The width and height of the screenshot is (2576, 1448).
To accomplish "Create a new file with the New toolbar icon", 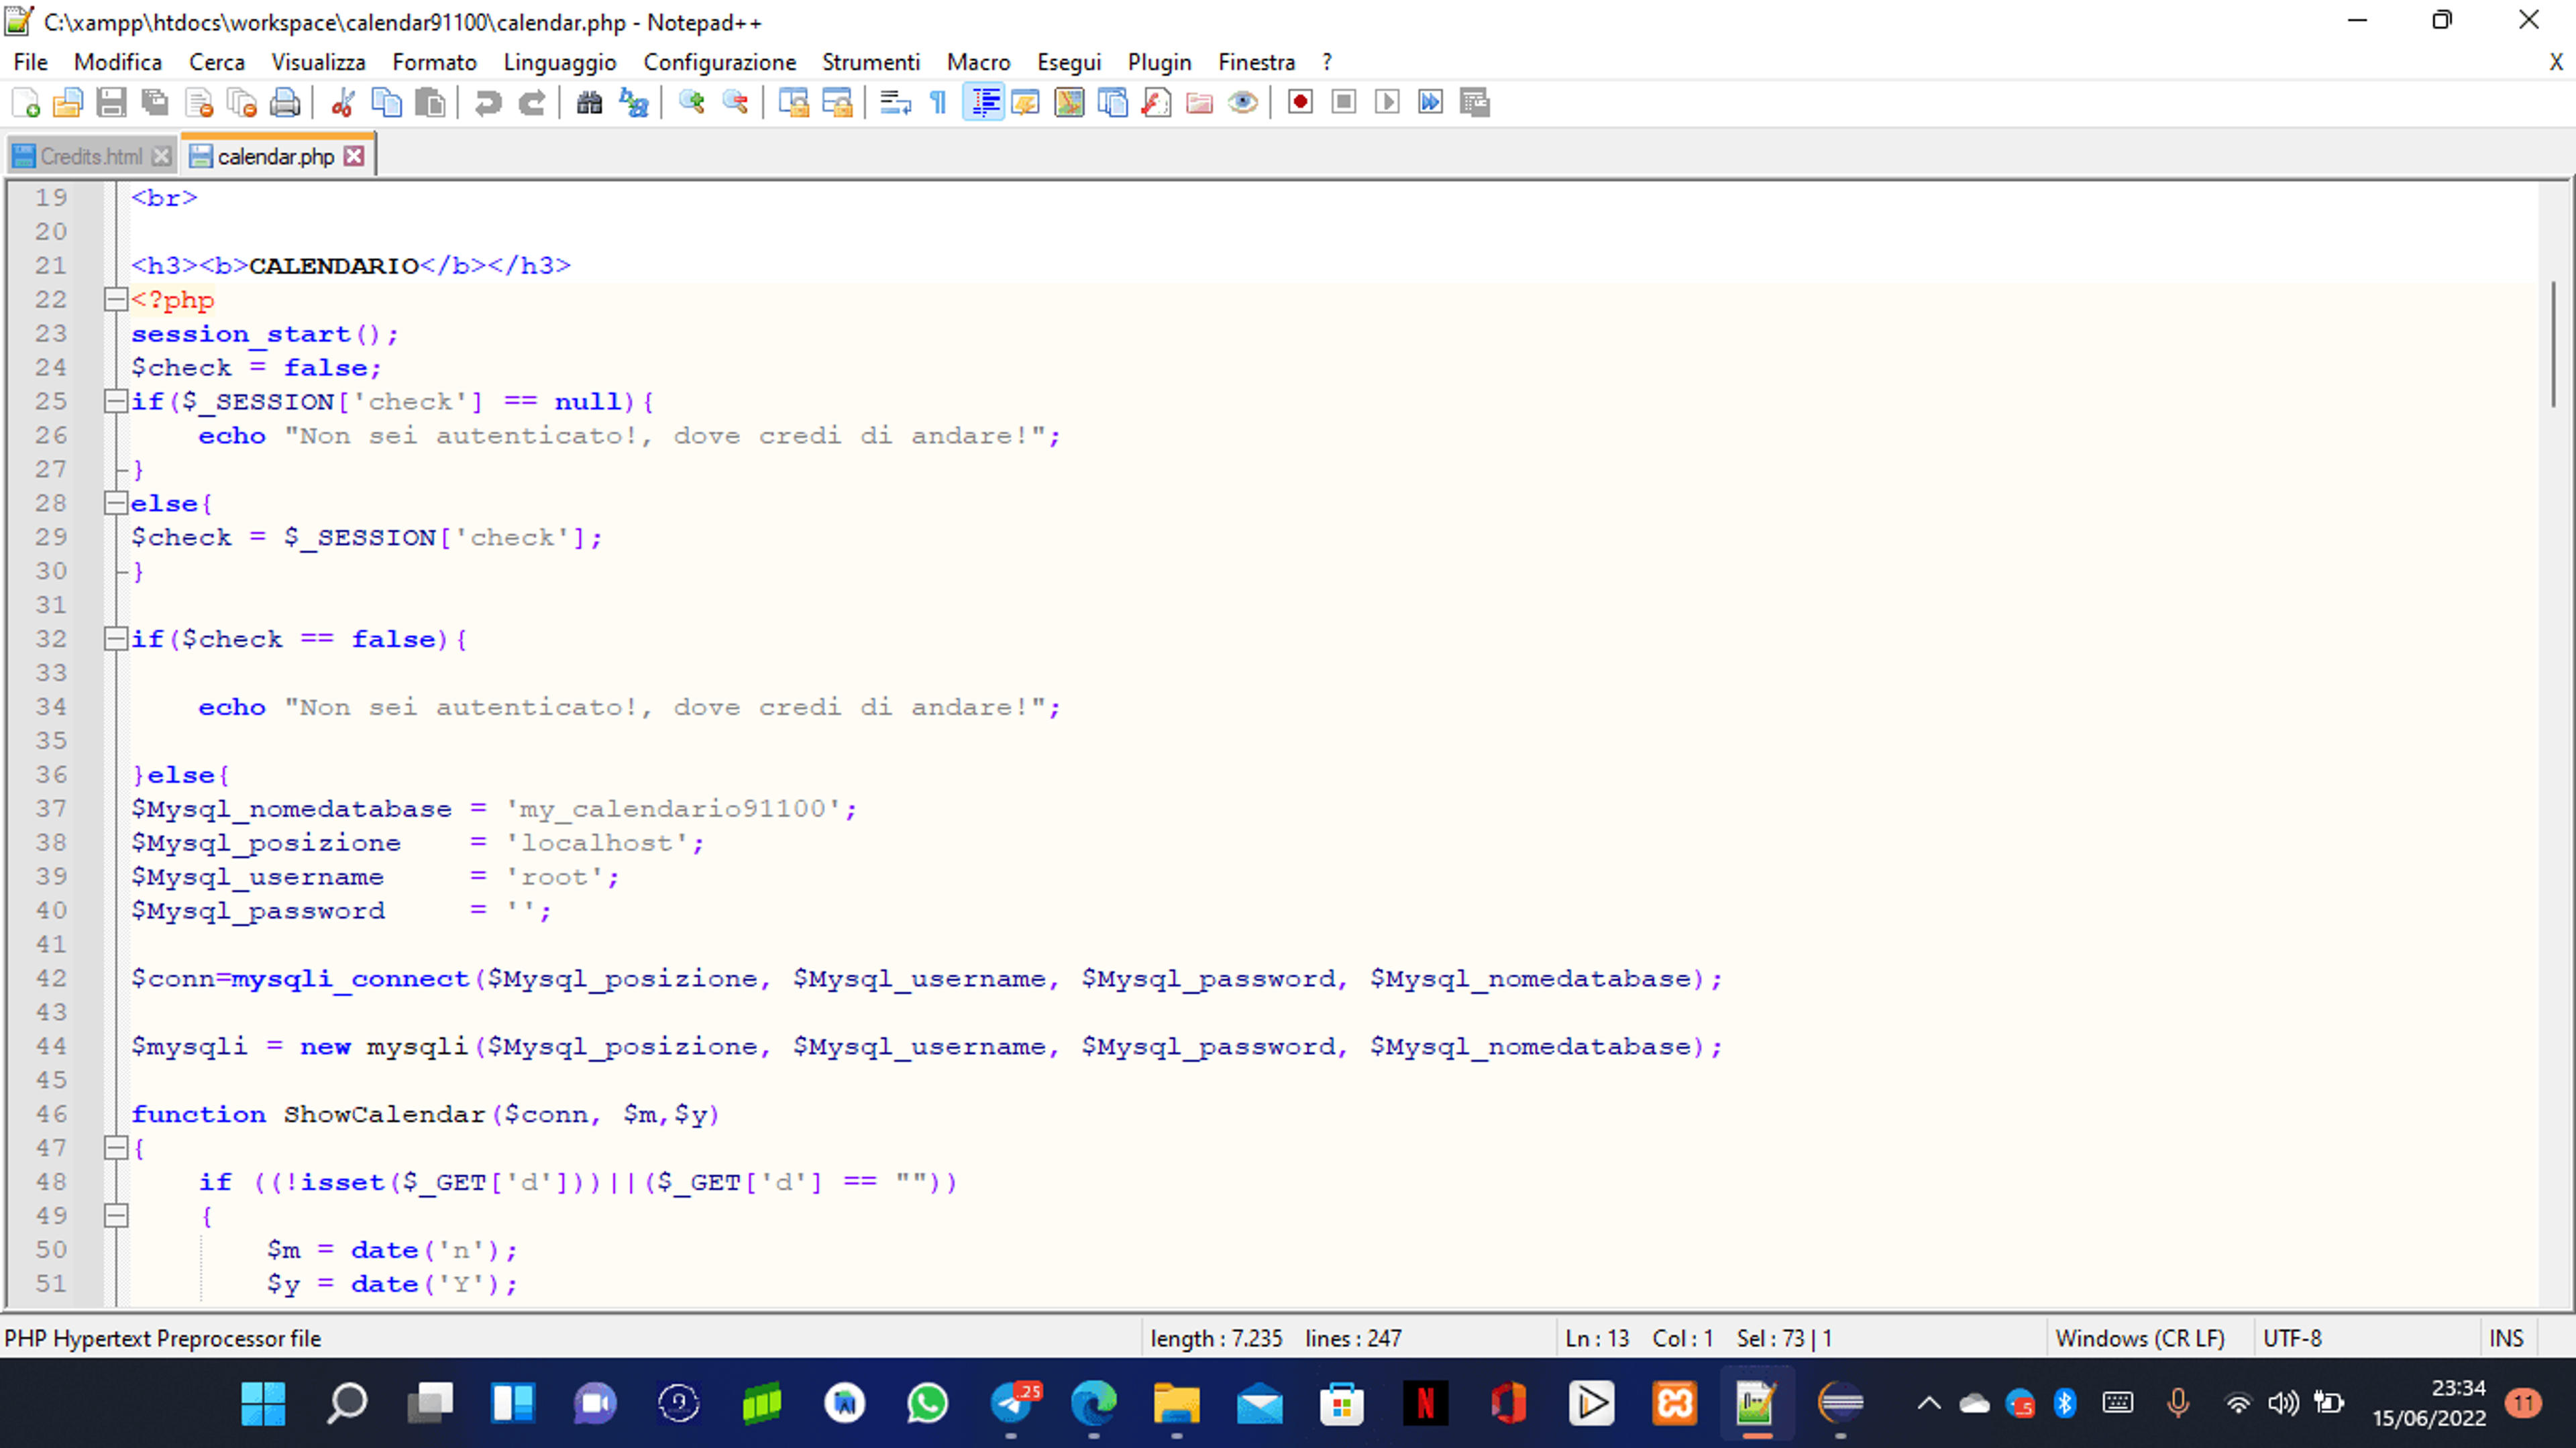I will pyautogui.click(x=25, y=102).
